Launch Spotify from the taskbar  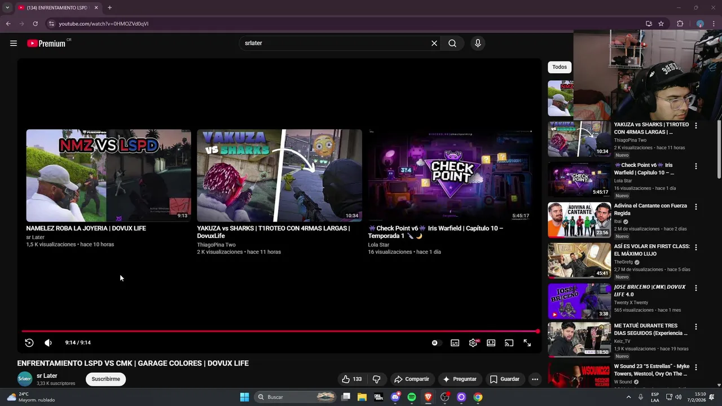pyautogui.click(x=412, y=397)
